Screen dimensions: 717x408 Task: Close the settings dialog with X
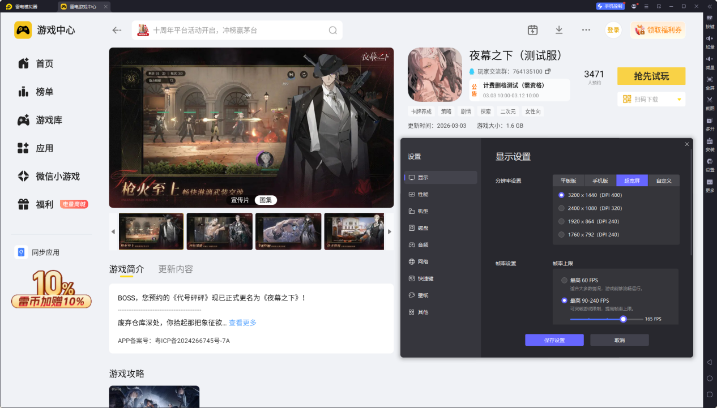(687, 144)
